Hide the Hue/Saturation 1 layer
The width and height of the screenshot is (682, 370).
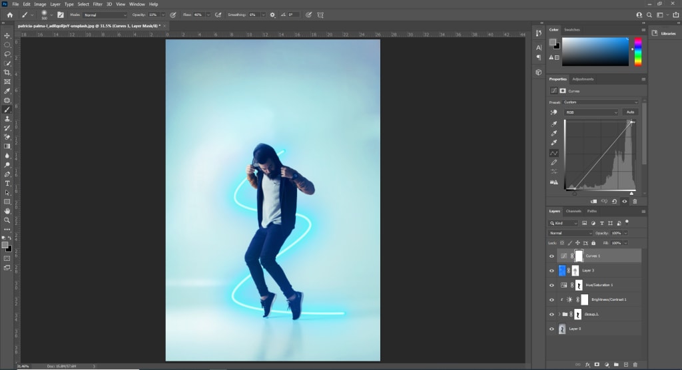pyautogui.click(x=551, y=285)
